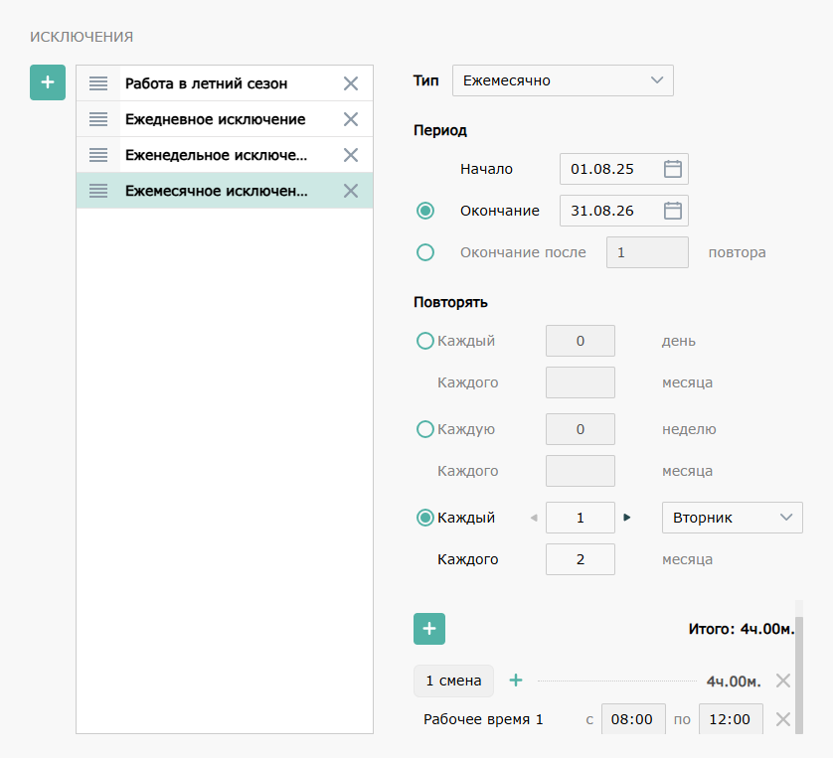The width and height of the screenshot is (833, 758).
Task: Select "Ежемесячное исключение" in the list
Action: [217, 191]
